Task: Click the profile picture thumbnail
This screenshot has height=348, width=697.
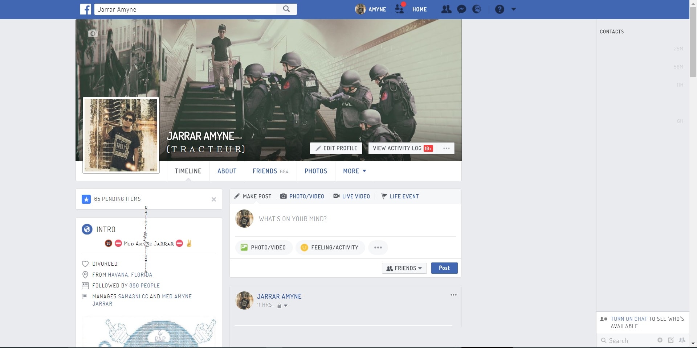Action: pyautogui.click(x=121, y=135)
